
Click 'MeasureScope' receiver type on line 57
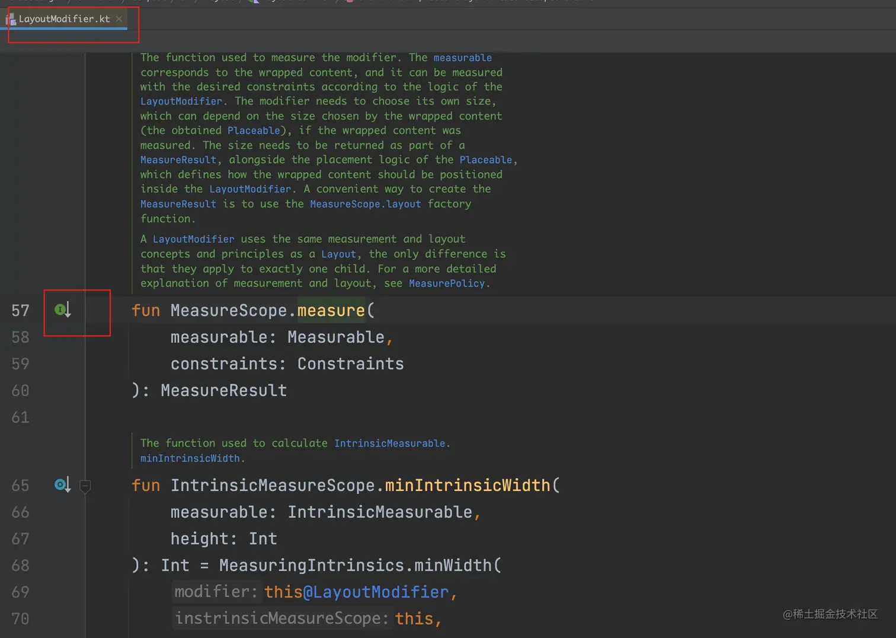[229, 310]
